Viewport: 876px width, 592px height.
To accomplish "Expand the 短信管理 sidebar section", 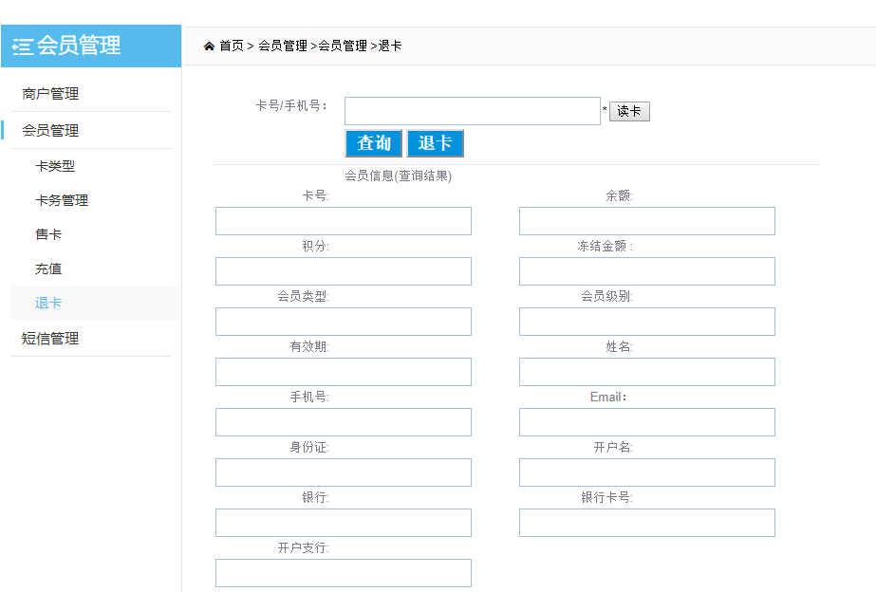I will coord(50,339).
